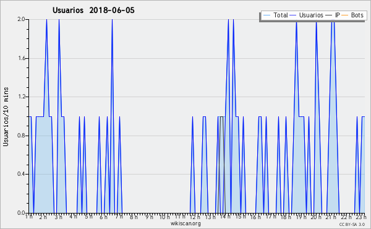
Task: Click the '6 h' x-axis label
Action: tap(103, 217)
